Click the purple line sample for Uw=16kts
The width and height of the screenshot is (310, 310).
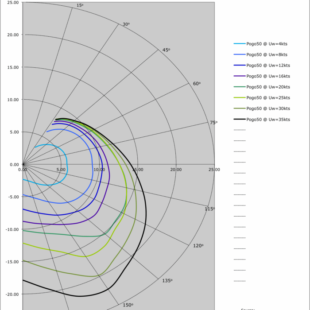[x=240, y=76]
